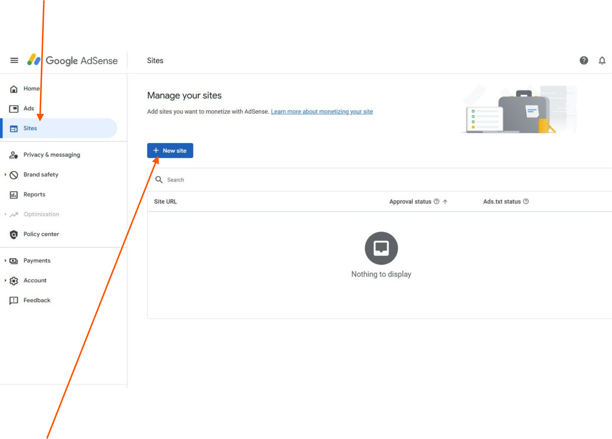612x439 pixels.
Task: Open Learn more about monetizing link
Action: coord(322,112)
